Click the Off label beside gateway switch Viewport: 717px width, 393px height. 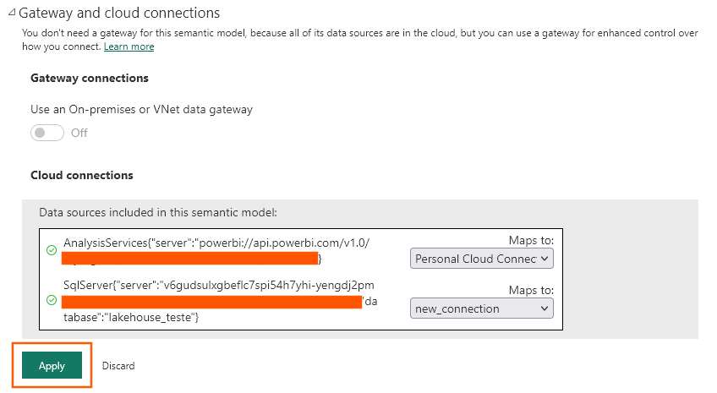point(79,133)
